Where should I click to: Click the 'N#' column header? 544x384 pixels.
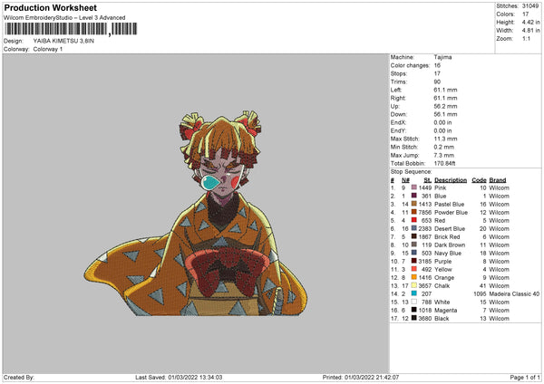405,180
